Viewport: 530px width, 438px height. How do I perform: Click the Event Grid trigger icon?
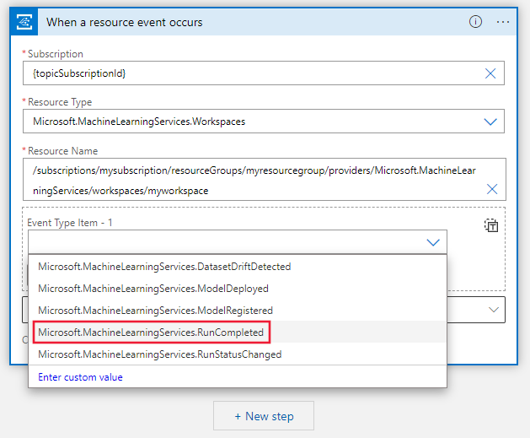point(27,22)
